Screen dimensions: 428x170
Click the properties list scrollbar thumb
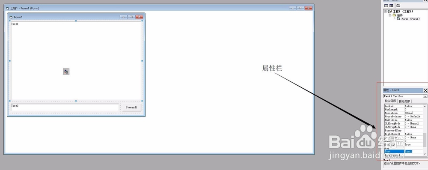(x=425, y=140)
